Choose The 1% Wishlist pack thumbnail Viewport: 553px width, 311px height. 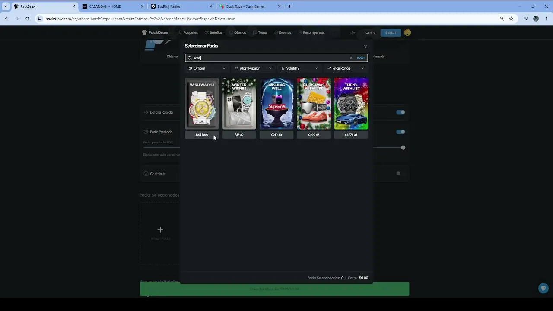tap(351, 104)
